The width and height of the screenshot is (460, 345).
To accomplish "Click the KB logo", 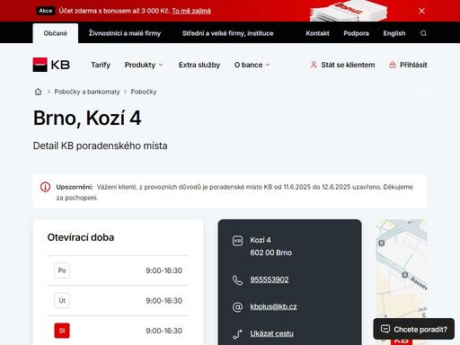I will 51,65.
